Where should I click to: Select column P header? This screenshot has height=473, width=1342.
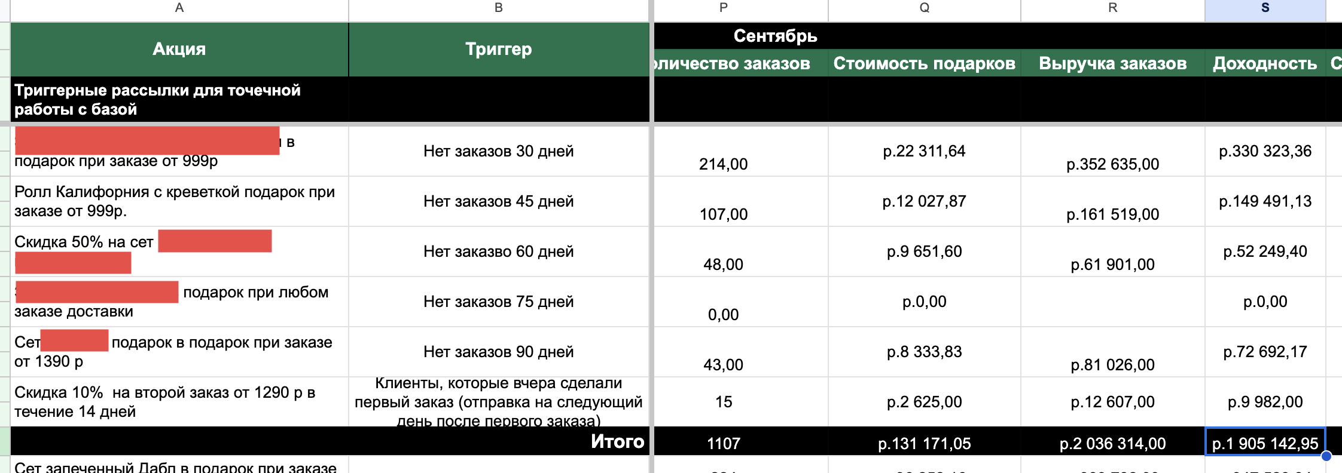[724, 8]
